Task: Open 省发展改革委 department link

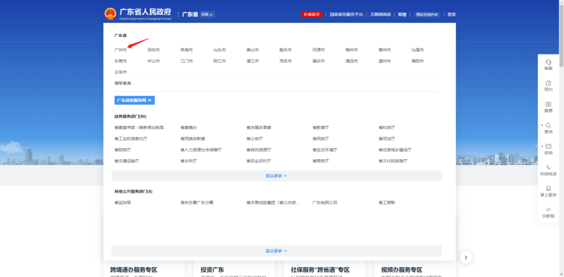Action: (x=259, y=127)
